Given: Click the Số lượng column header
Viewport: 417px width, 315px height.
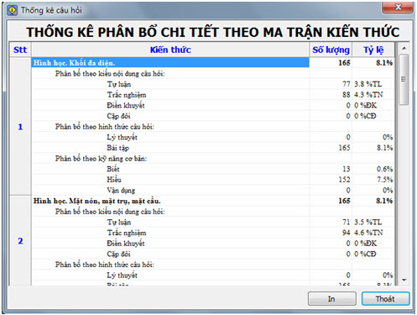Looking at the screenshot, I should click(x=331, y=50).
